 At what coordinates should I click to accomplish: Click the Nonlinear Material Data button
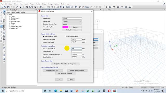point(53,71)
